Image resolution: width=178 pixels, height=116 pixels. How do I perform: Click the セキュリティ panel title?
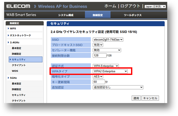coord(60,24)
